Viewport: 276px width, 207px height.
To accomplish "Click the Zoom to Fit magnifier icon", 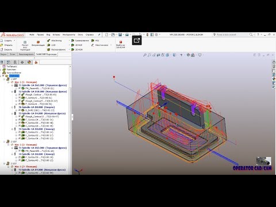I will (x=145, y=55).
